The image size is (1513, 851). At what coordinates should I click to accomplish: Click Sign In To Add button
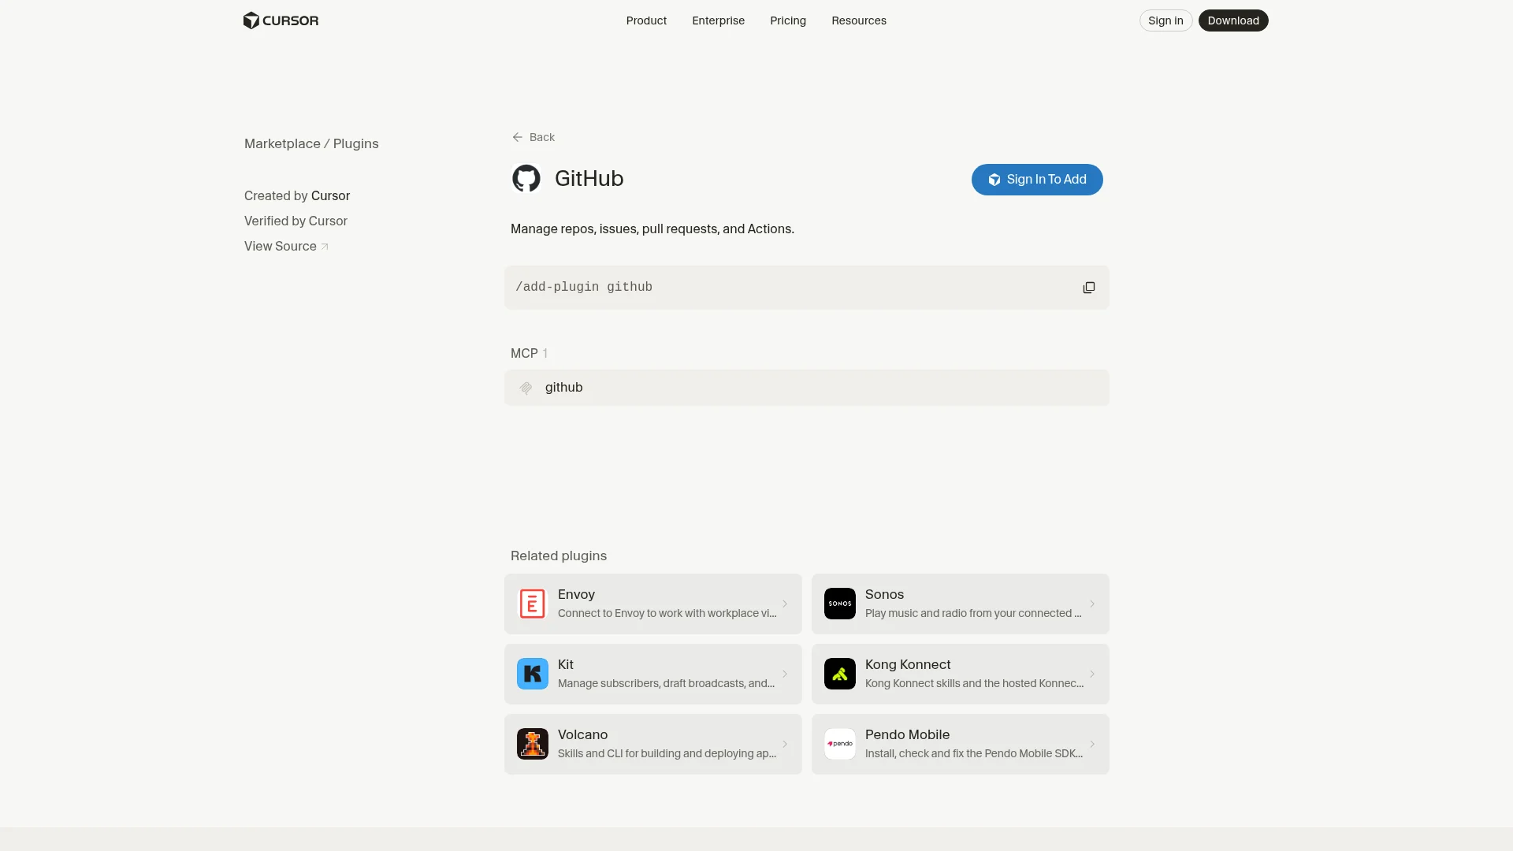pos(1037,180)
